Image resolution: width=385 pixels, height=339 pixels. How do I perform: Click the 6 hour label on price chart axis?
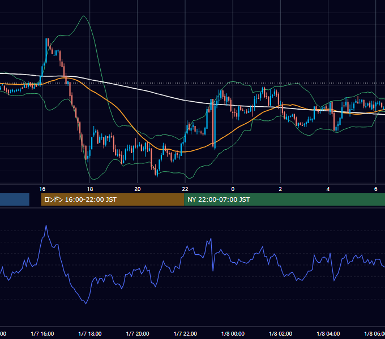point(376,189)
